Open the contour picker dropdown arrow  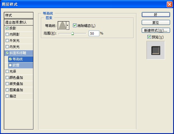68,26
